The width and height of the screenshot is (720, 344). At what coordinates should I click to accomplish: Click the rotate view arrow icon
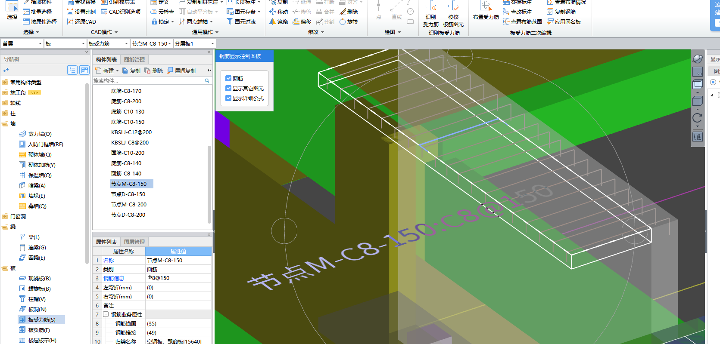click(x=698, y=118)
